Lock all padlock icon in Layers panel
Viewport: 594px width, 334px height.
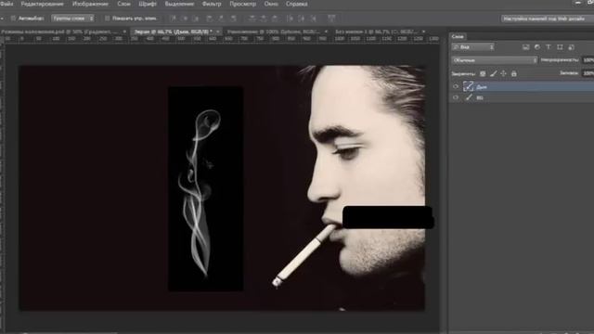[514, 74]
